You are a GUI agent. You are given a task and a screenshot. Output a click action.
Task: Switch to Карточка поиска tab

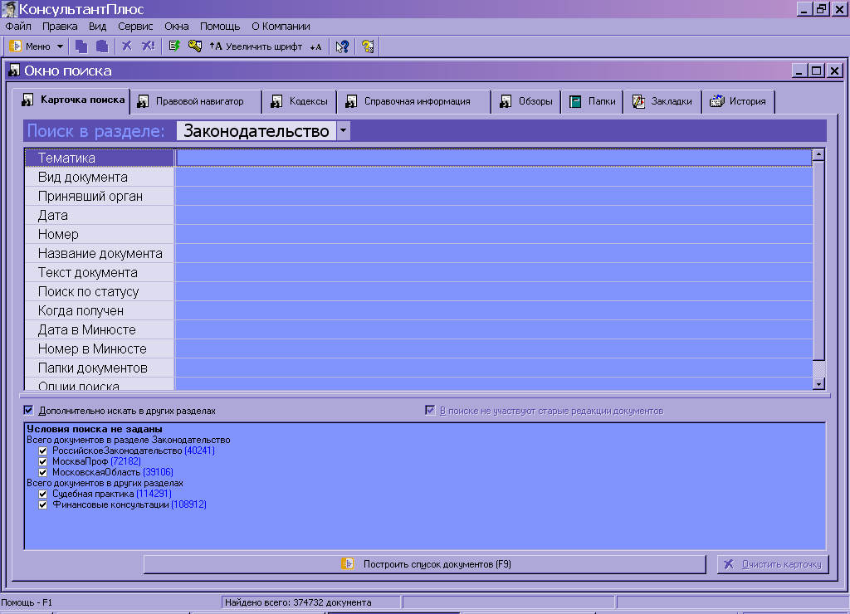72,100
